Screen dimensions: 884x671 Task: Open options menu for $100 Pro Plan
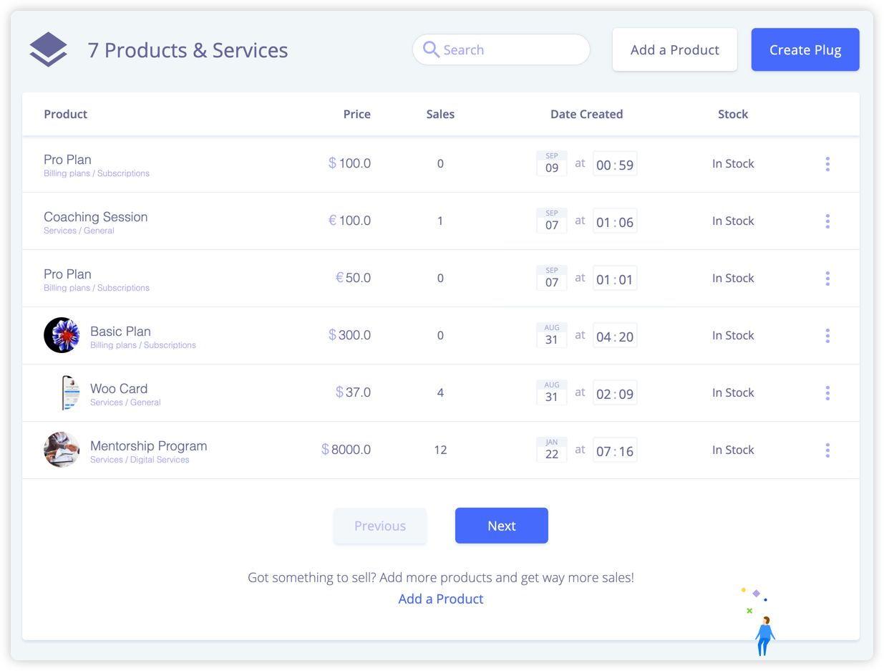point(827,164)
